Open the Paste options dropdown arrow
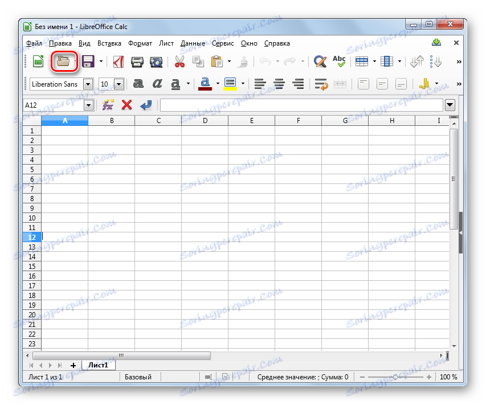The image size is (486, 405). pyautogui.click(x=229, y=62)
